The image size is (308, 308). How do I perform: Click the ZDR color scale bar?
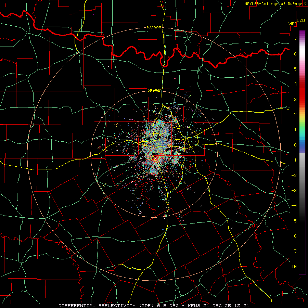point(302,152)
